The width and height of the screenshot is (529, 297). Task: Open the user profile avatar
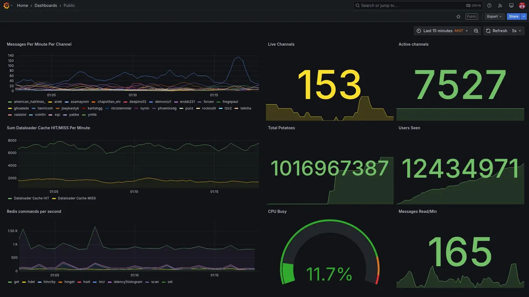522,5
